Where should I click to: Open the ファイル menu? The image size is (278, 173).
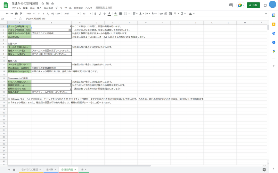(16, 8)
